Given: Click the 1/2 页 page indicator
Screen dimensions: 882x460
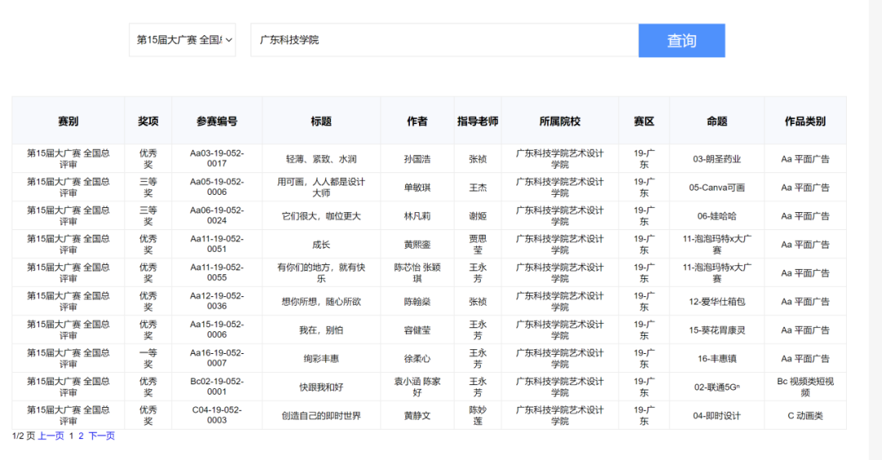Looking at the screenshot, I should point(23,436).
